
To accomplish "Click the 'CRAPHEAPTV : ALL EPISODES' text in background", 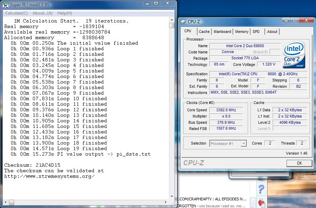I will 212,199.
